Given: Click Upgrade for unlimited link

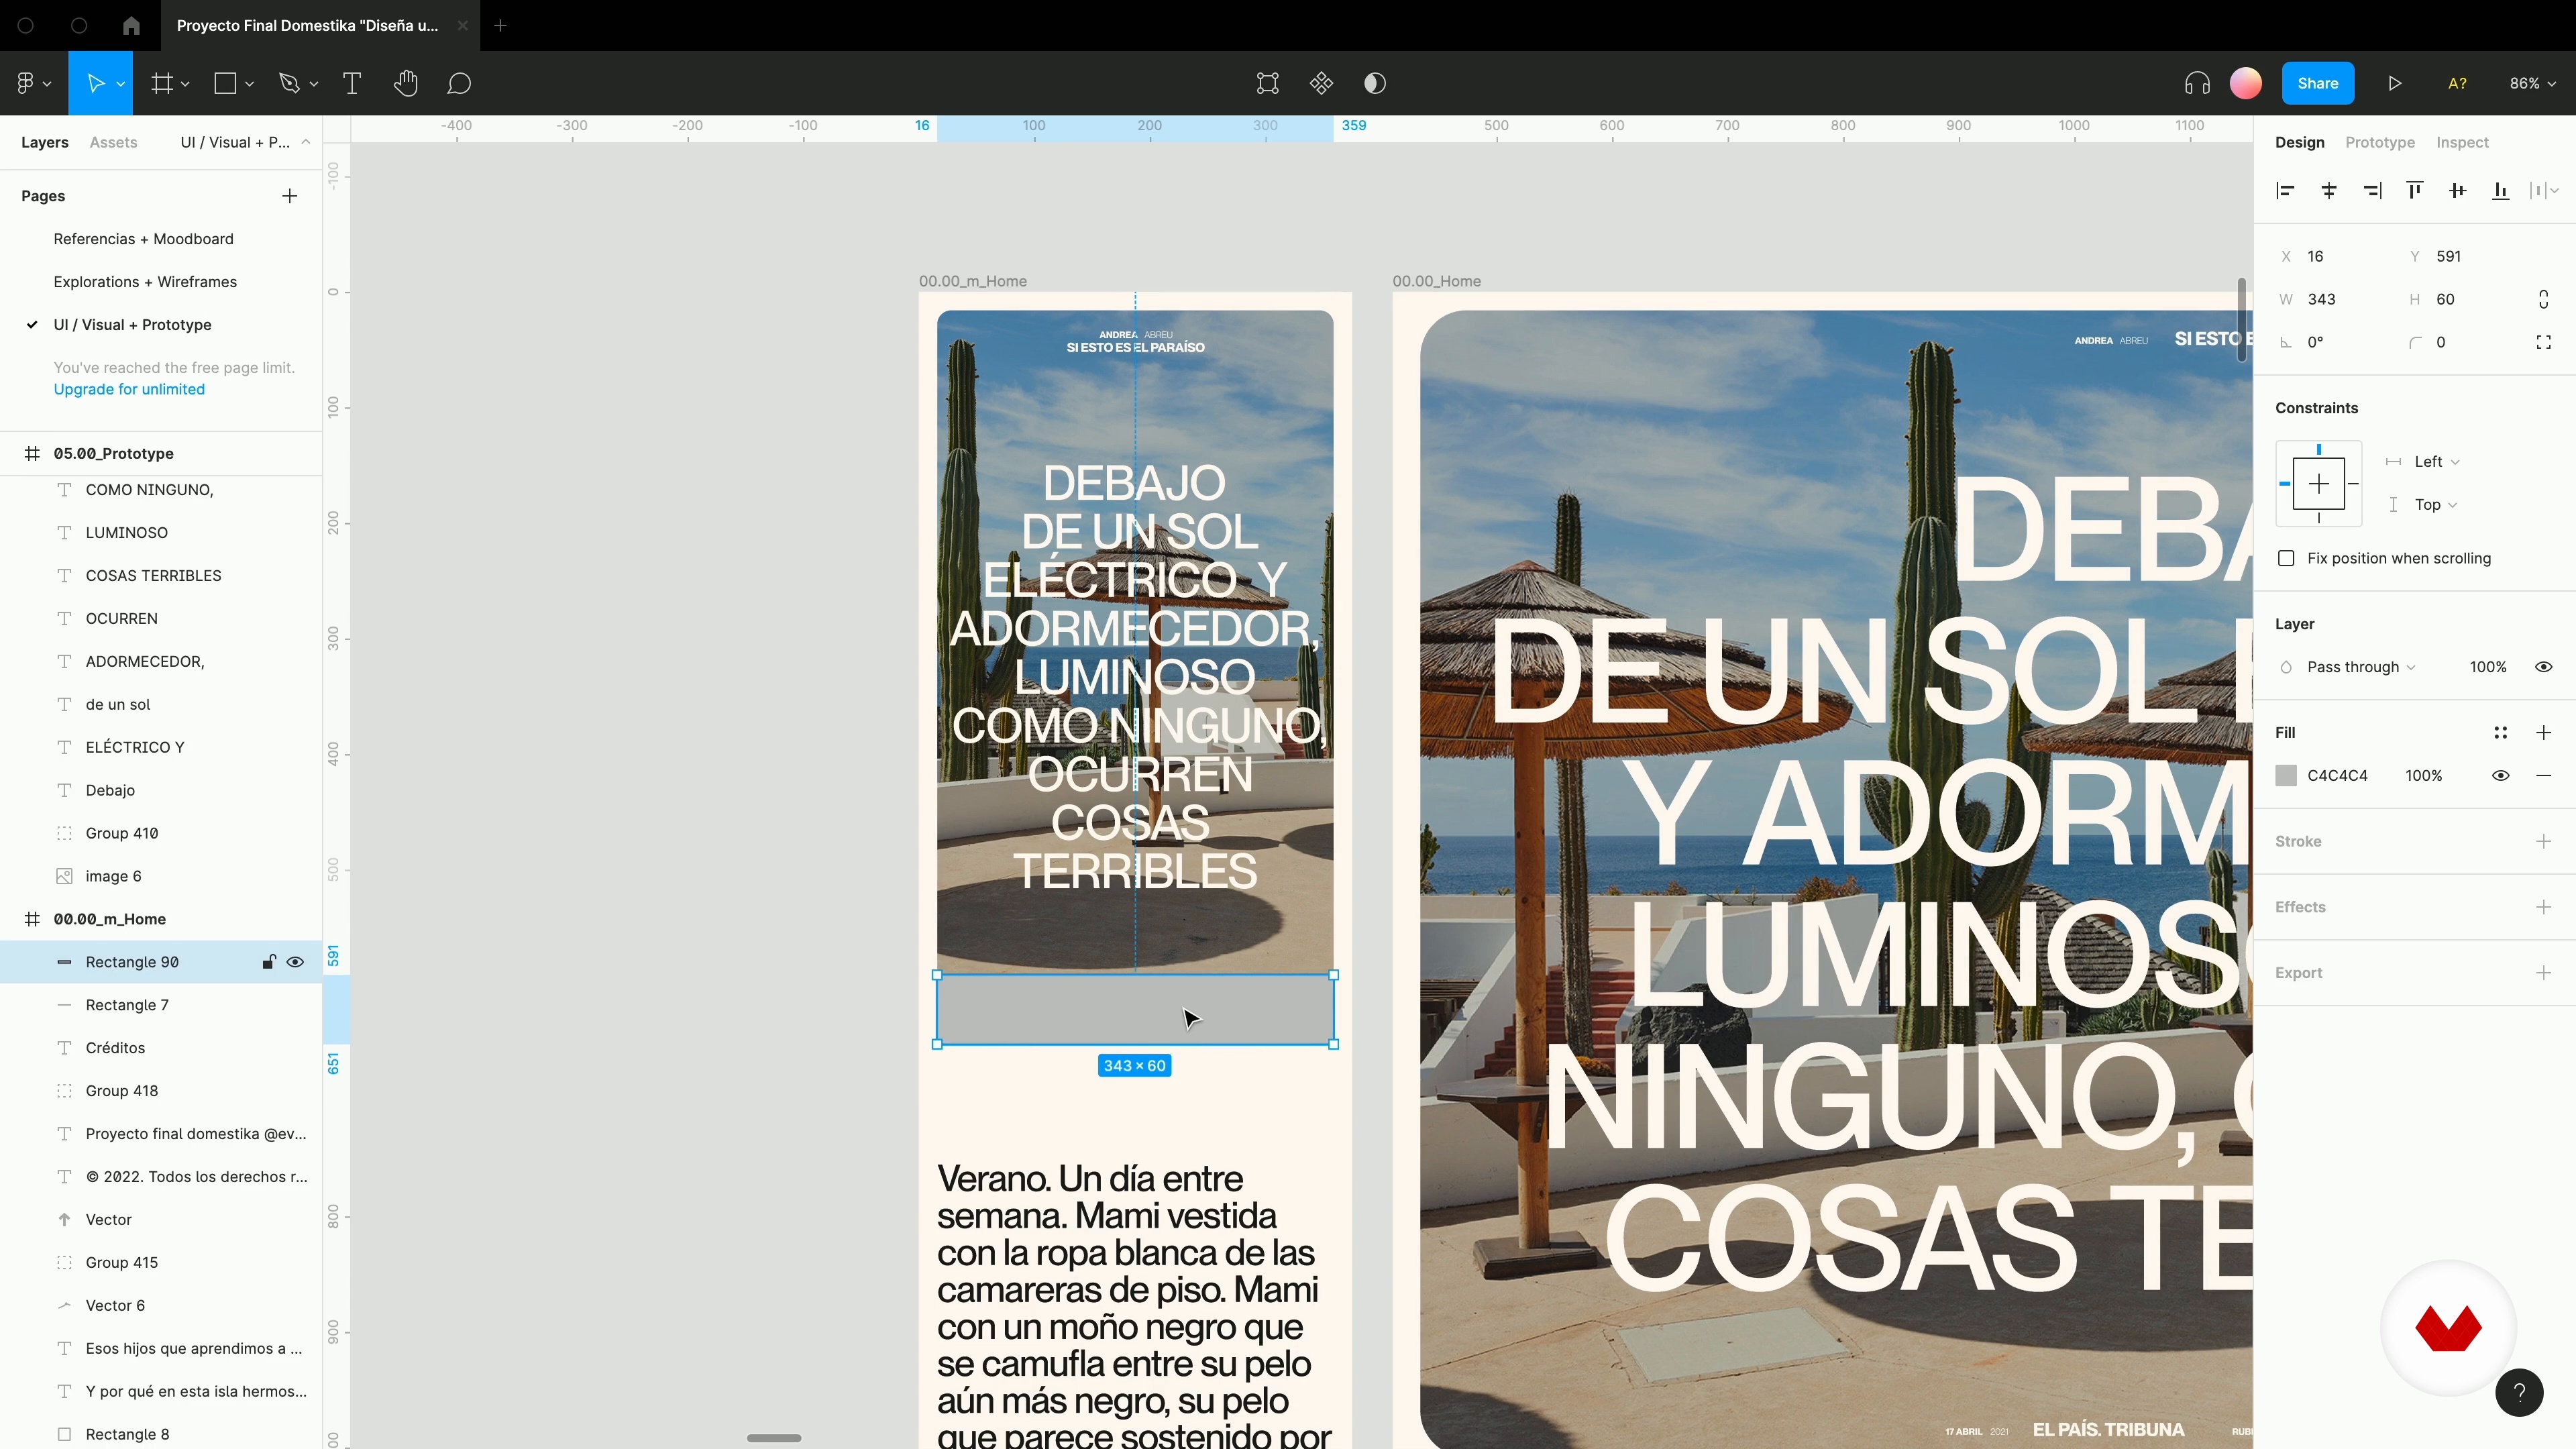Looking at the screenshot, I should pyautogui.click(x=129, y=389).
